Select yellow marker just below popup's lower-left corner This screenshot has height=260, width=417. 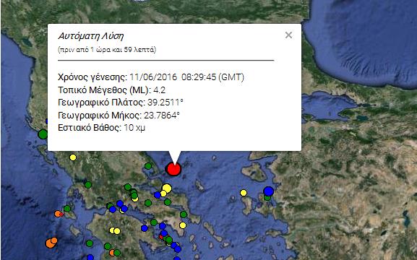[x=73, y=157]
